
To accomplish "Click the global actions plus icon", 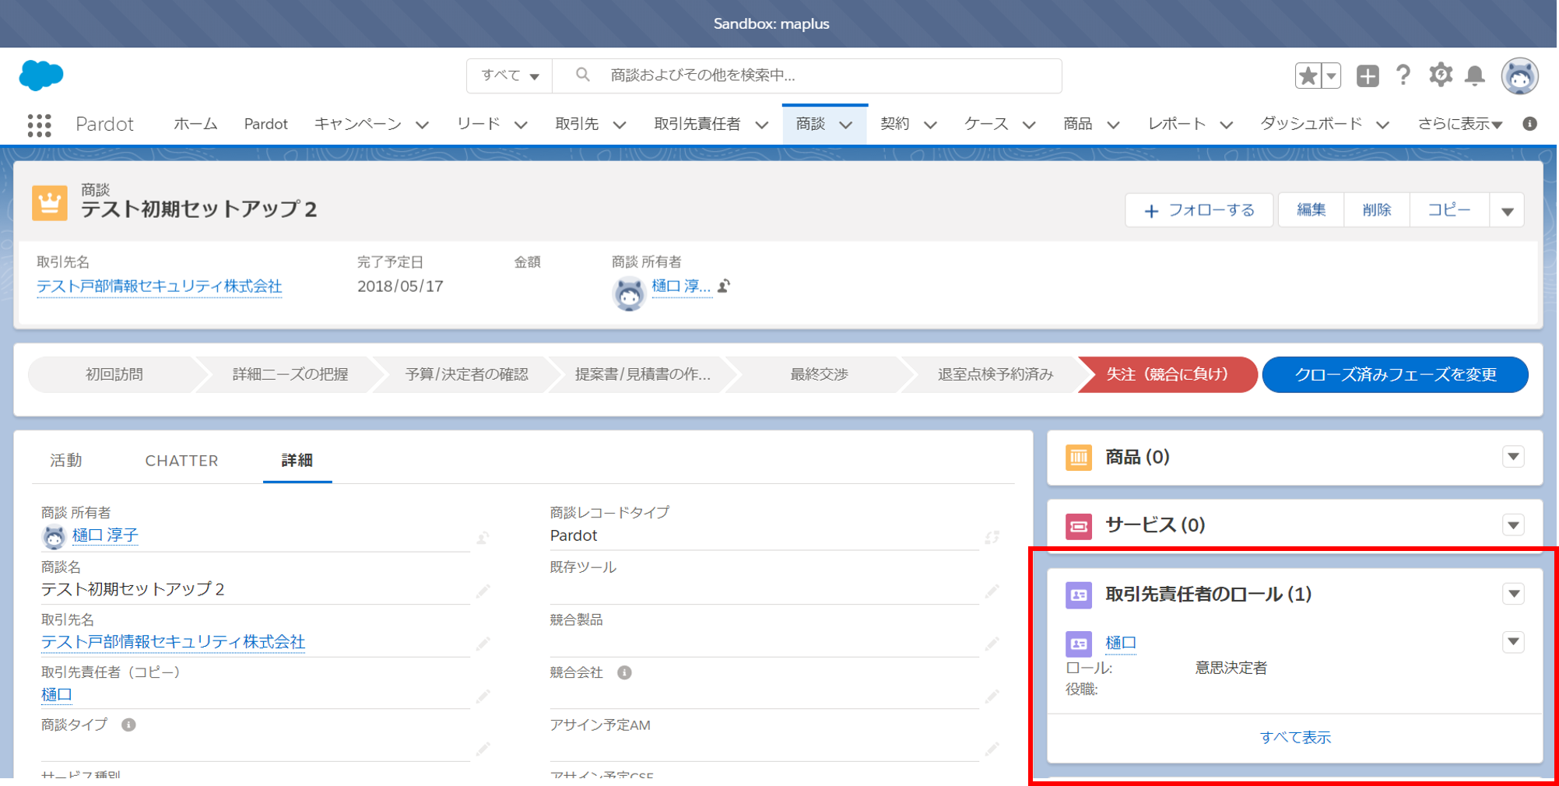I will pos(1368,75).
